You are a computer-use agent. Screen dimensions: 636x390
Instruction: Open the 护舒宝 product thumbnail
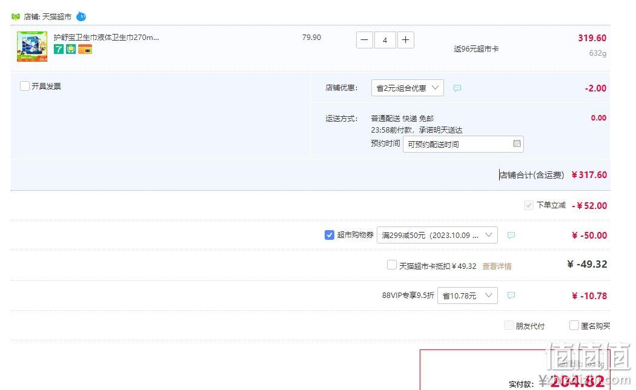(x=32, y=47)
